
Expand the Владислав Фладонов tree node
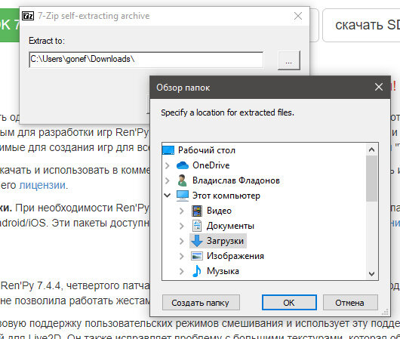pyautogui.click(x=168, y=180)
